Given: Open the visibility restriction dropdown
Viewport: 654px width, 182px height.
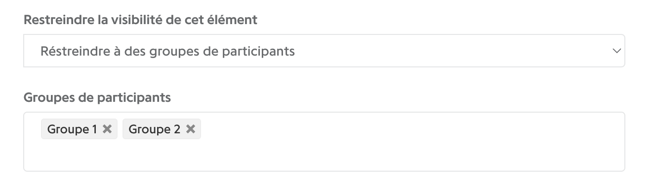Looking at the screenshot, I should pyautogui.click(x=324, y=51).
